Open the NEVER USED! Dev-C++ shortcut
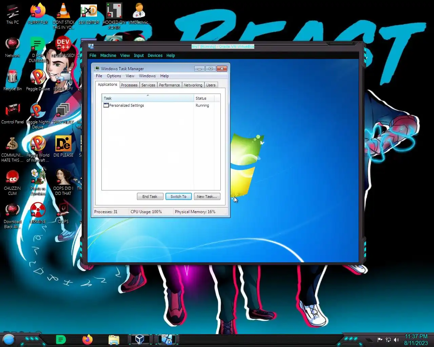434x347 pixels. pyautogui.click(x=63, y=47)
